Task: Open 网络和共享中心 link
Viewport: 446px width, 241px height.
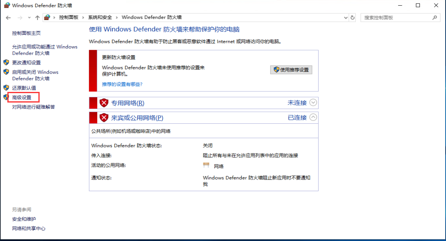Action: pos(29,228)
